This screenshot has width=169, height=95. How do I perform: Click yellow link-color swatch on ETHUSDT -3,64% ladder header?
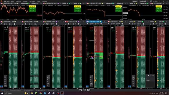point(100,22)
